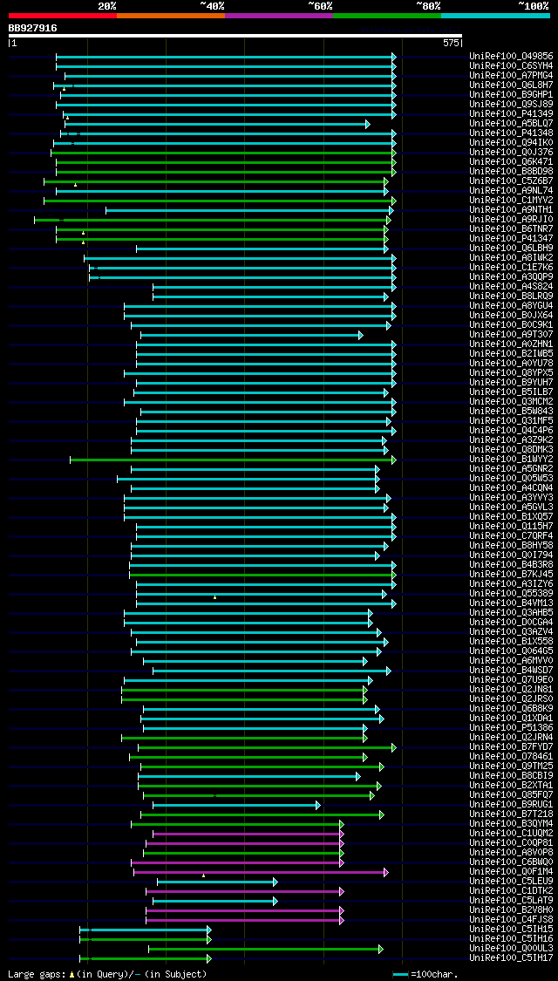Select the UniRef100_Q2JN81 label
This screenshot has height=981, width=558.
511,690
